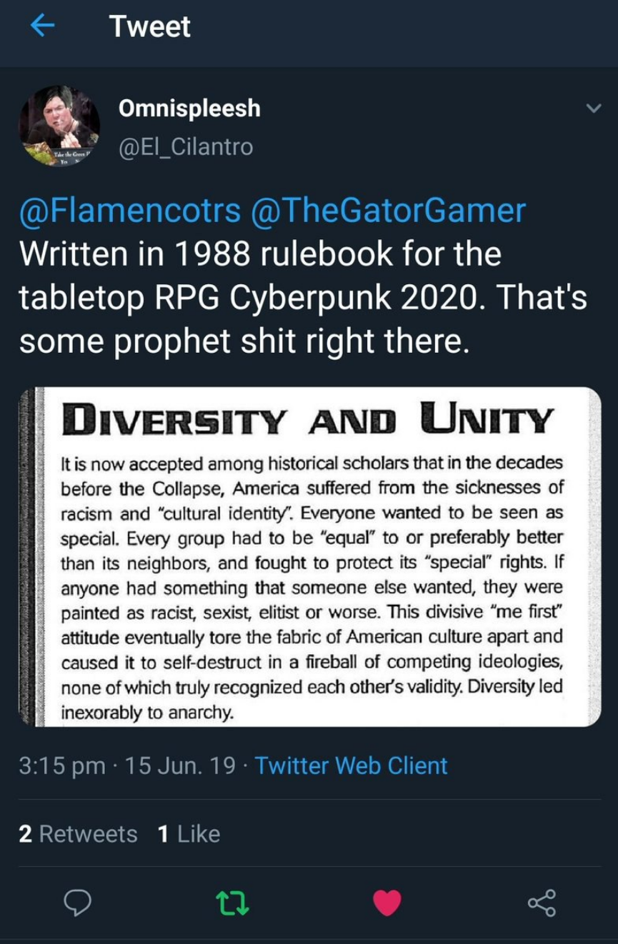Open the reply speech bubble icon
This screenshot has width=618, height=944.
pyautogui.click(x=78, y=903)
